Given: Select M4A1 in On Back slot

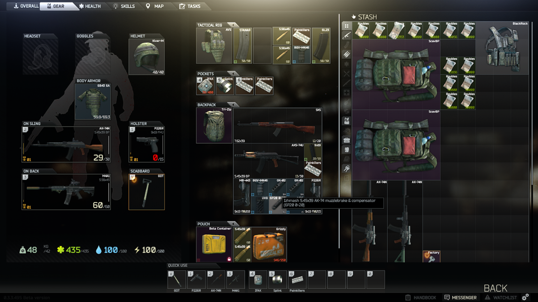Looking at the screenshot, I should tap(66, 192).
